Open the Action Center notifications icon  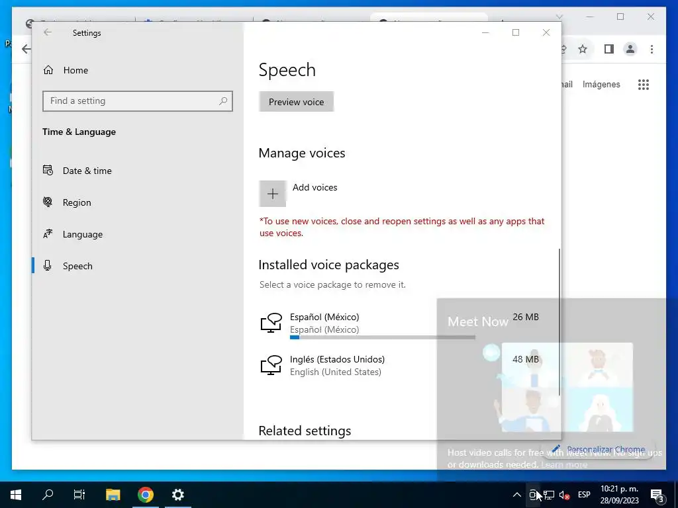(657, 495)
